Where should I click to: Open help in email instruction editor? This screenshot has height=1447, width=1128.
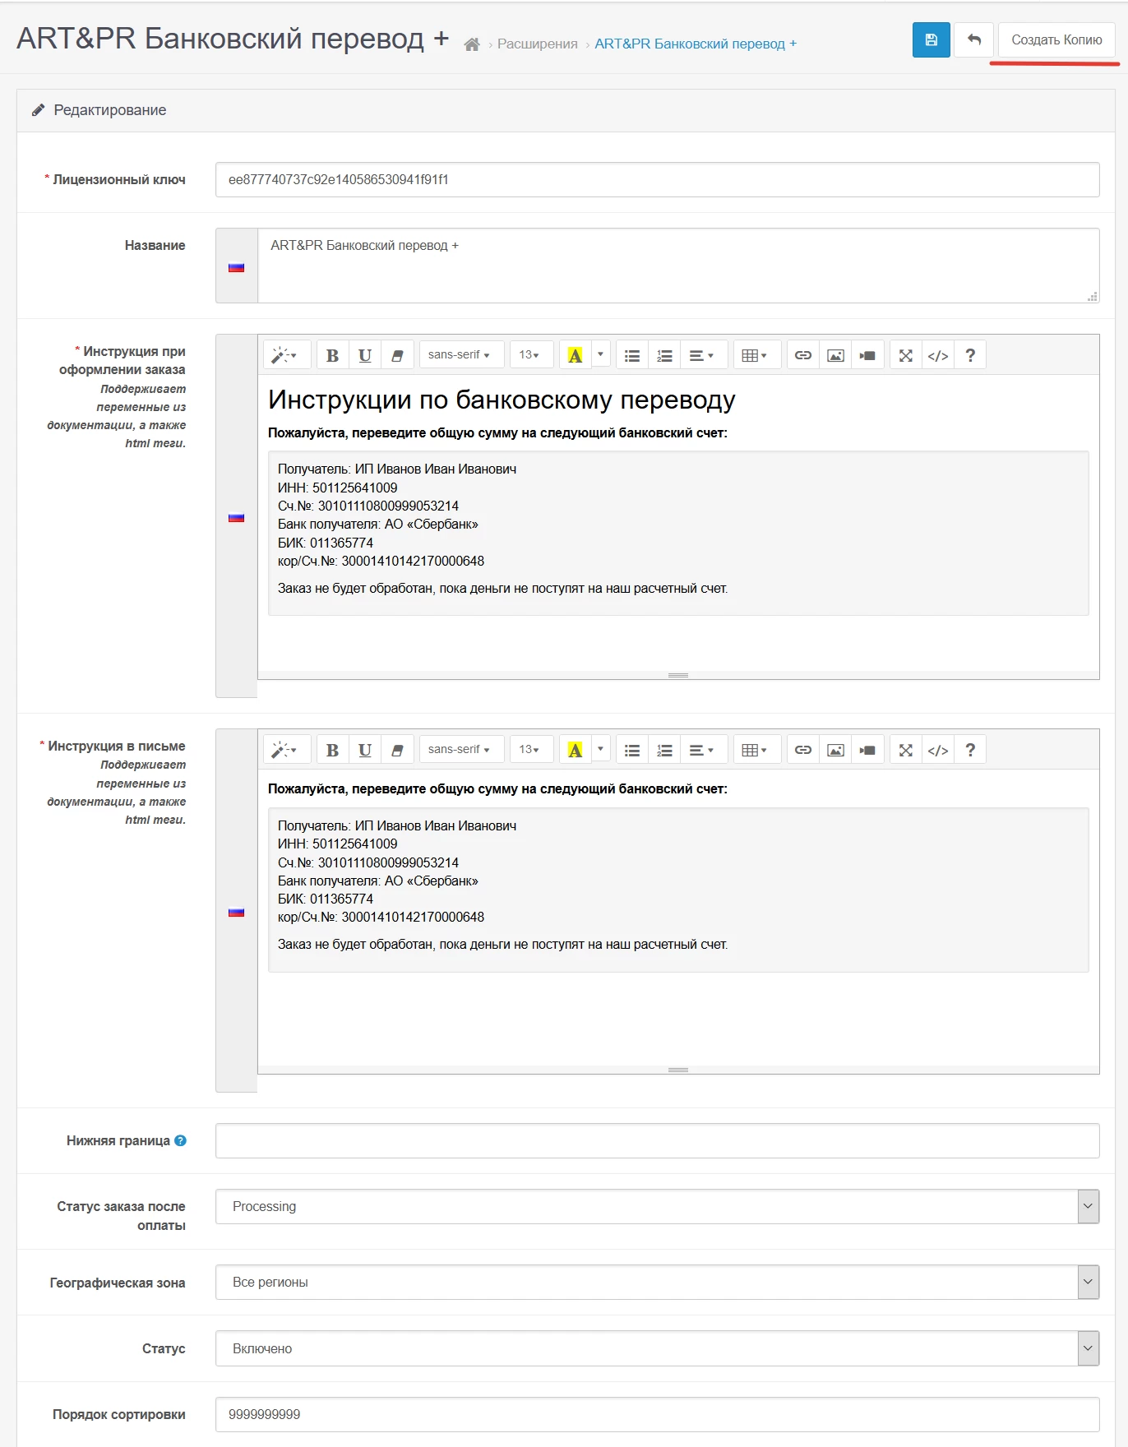click(970, 750)
